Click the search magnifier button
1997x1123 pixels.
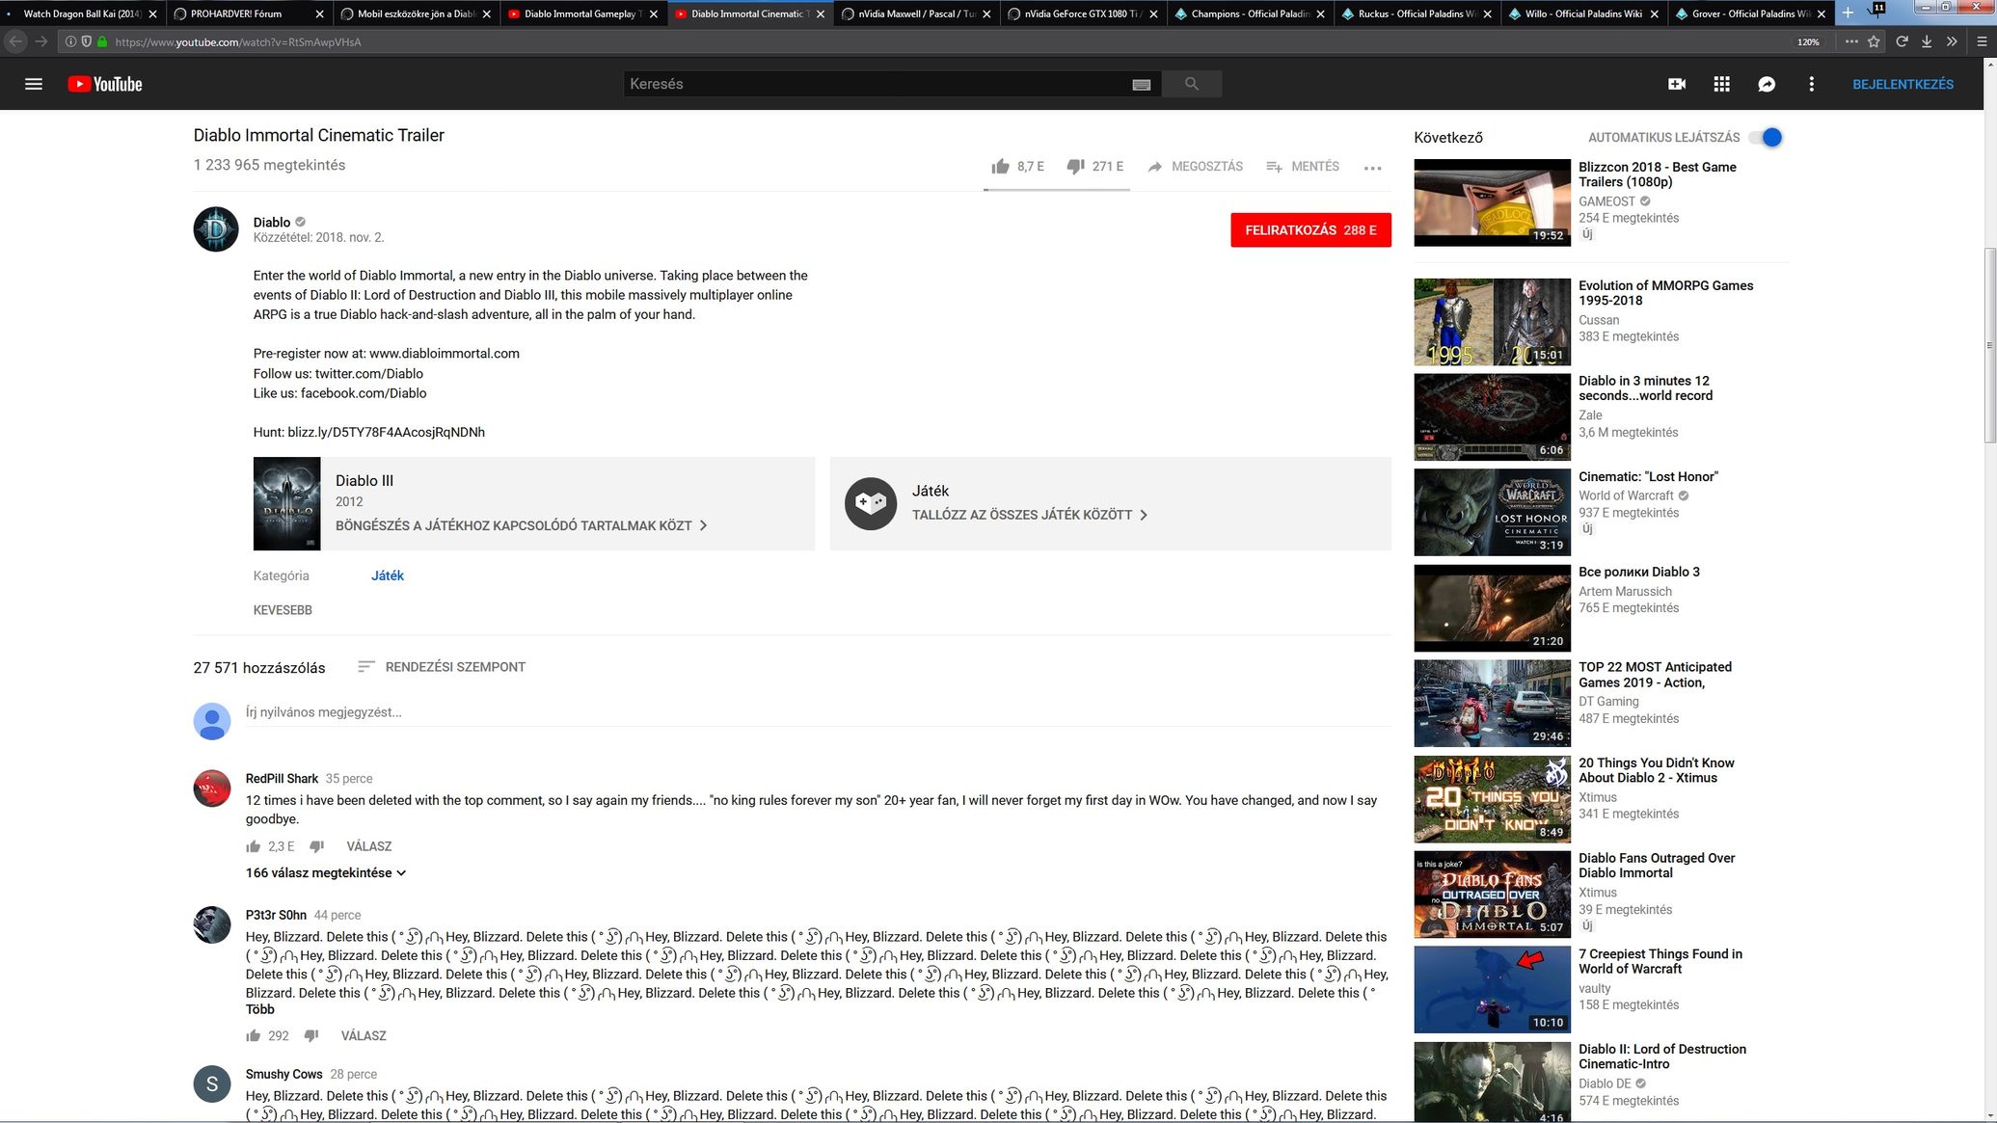coord(1192,84)
